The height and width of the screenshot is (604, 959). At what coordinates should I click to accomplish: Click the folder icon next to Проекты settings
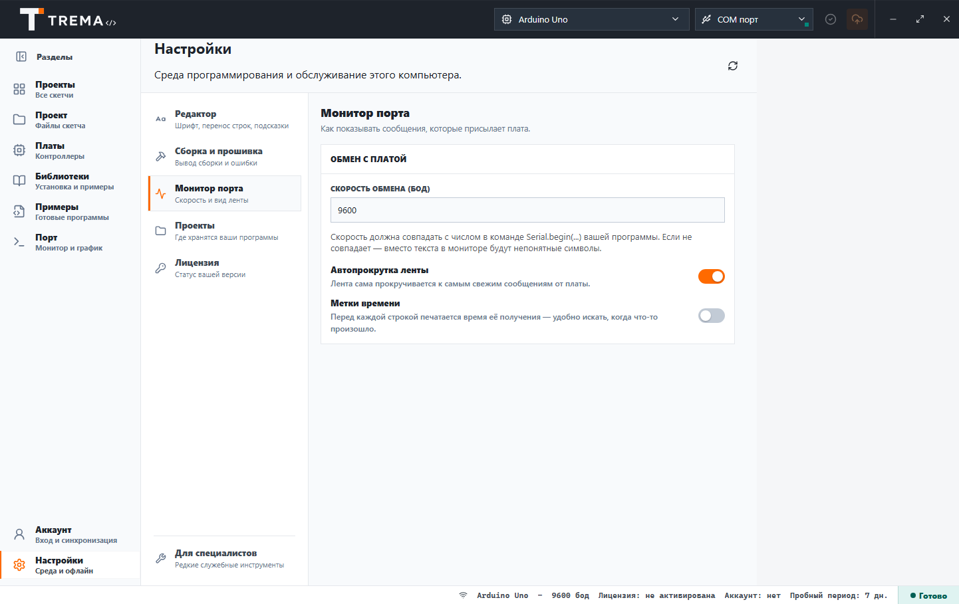[x=160, y=231]
